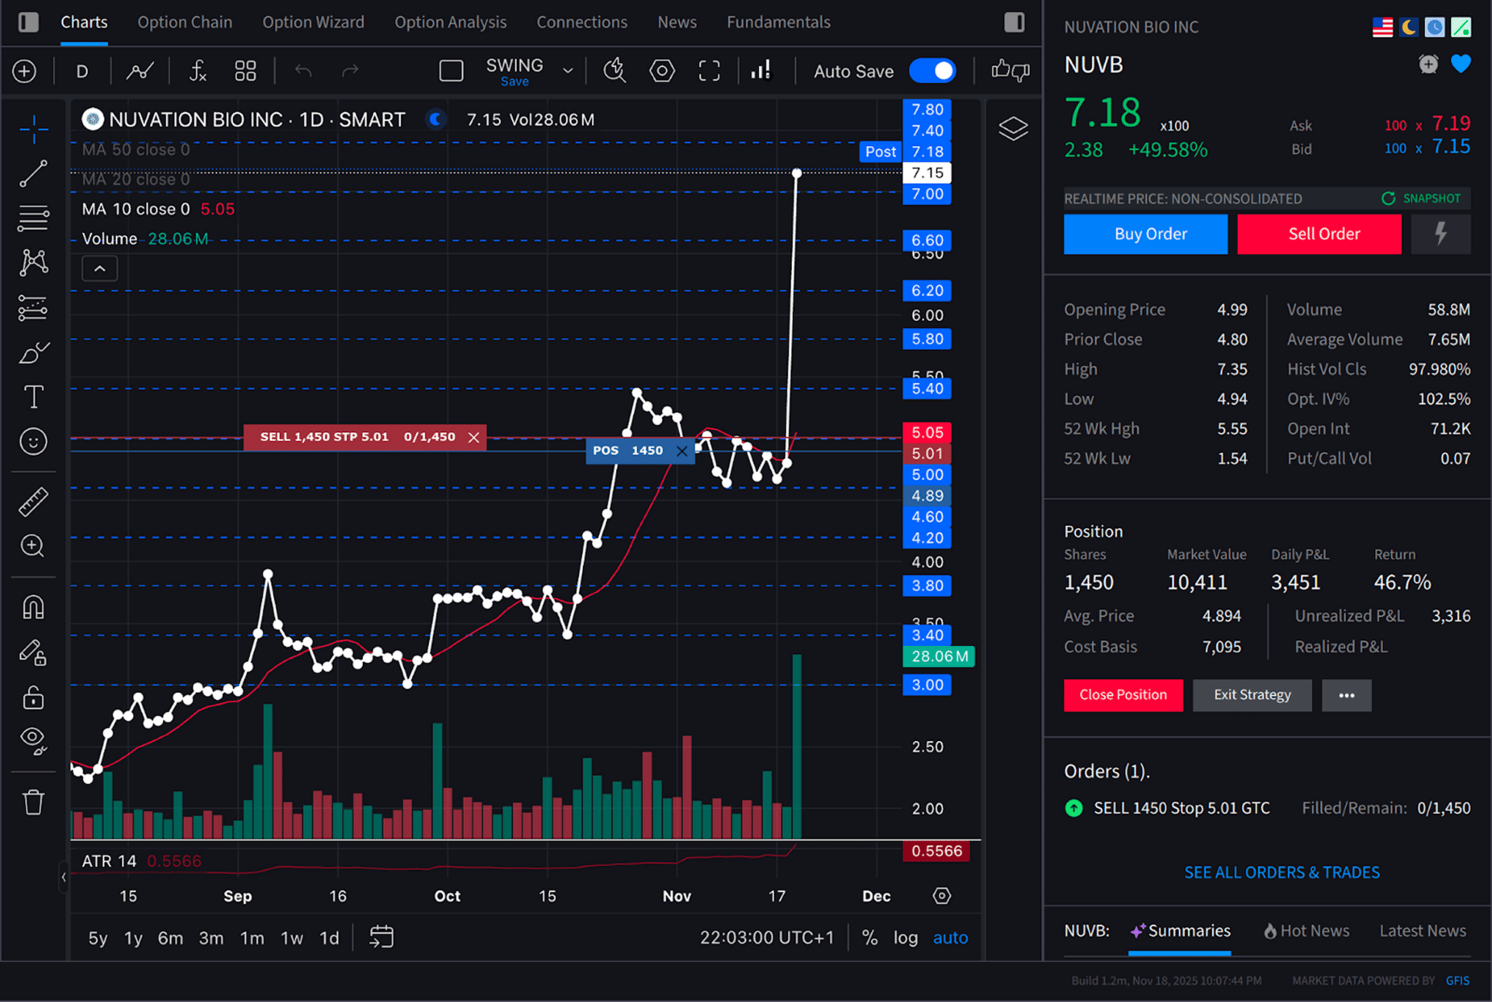Viewport: 1492px width, 1002px height.
Task: Click the Close Position button
Action: pos(1123,695)
